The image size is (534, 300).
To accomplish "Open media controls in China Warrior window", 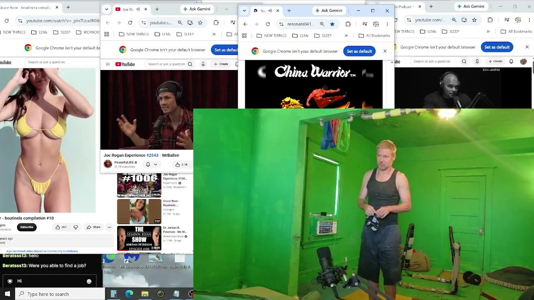I will coord(365,24).
